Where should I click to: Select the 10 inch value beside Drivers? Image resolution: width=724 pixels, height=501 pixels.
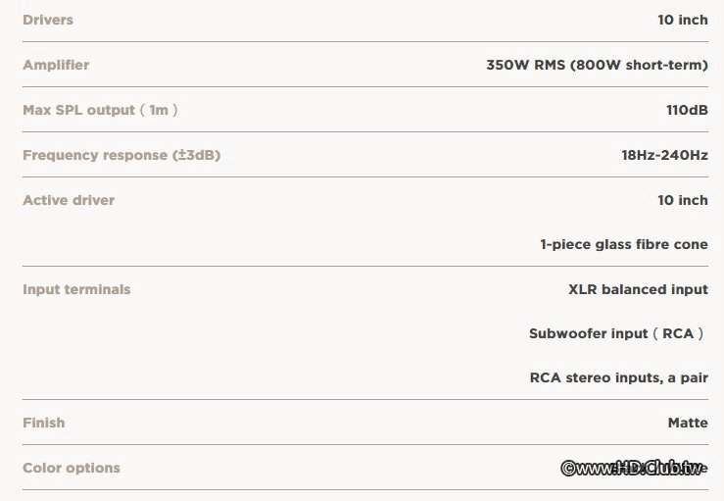(x=682, y=20)
